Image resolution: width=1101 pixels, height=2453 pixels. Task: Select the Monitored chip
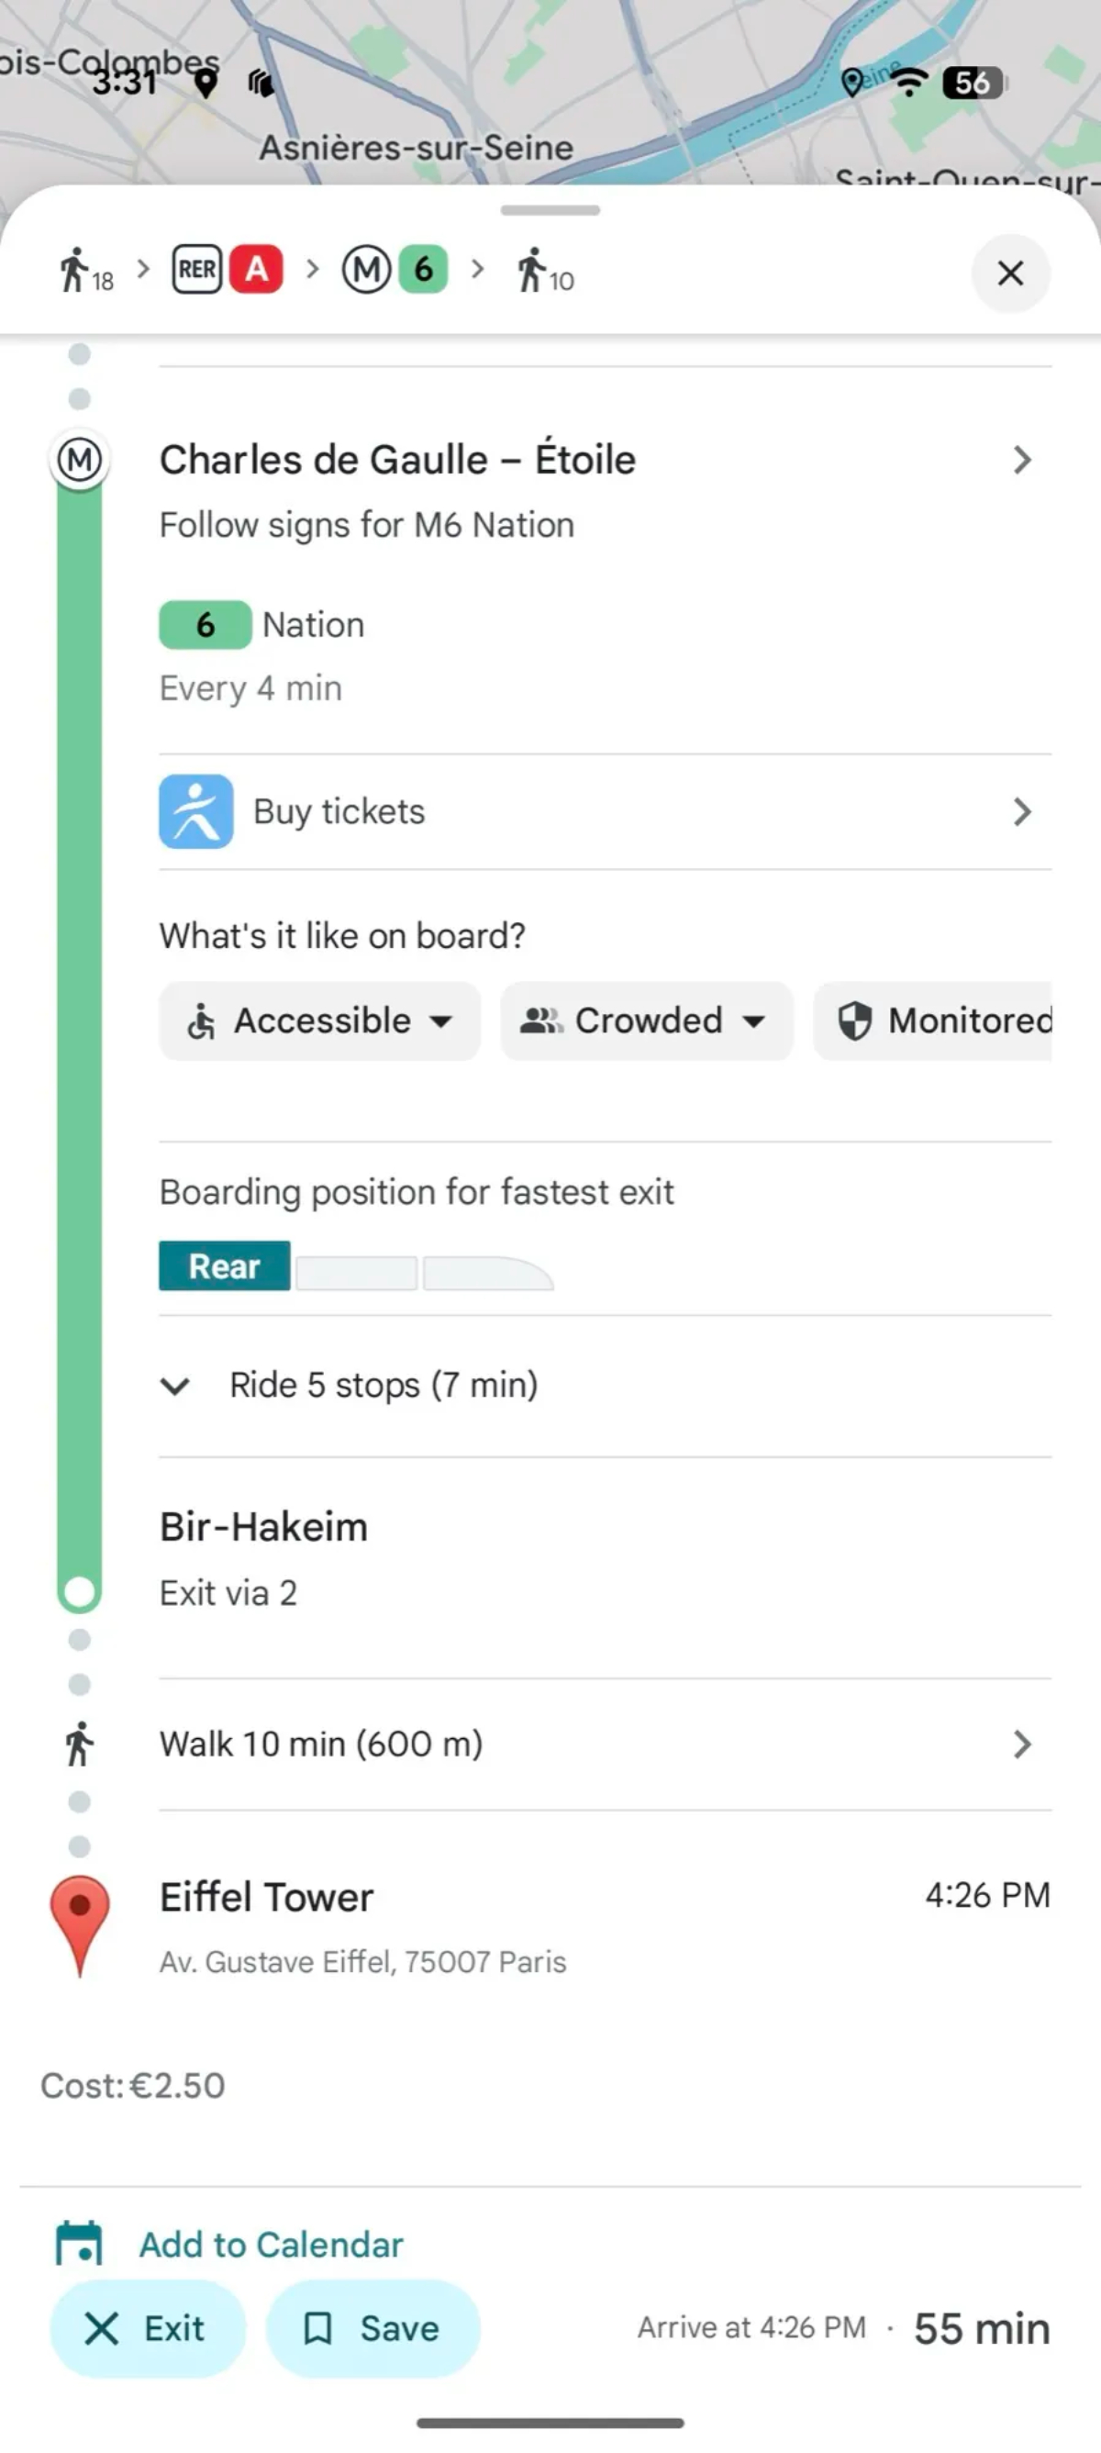coord(933,1020)
